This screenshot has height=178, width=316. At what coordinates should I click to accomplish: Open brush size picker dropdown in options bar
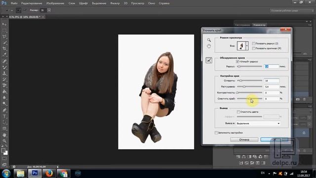[x=49, y=10]
